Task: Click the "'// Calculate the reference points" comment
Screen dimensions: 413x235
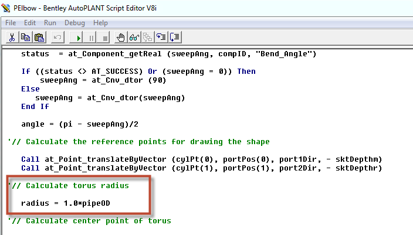Action: 139,142
